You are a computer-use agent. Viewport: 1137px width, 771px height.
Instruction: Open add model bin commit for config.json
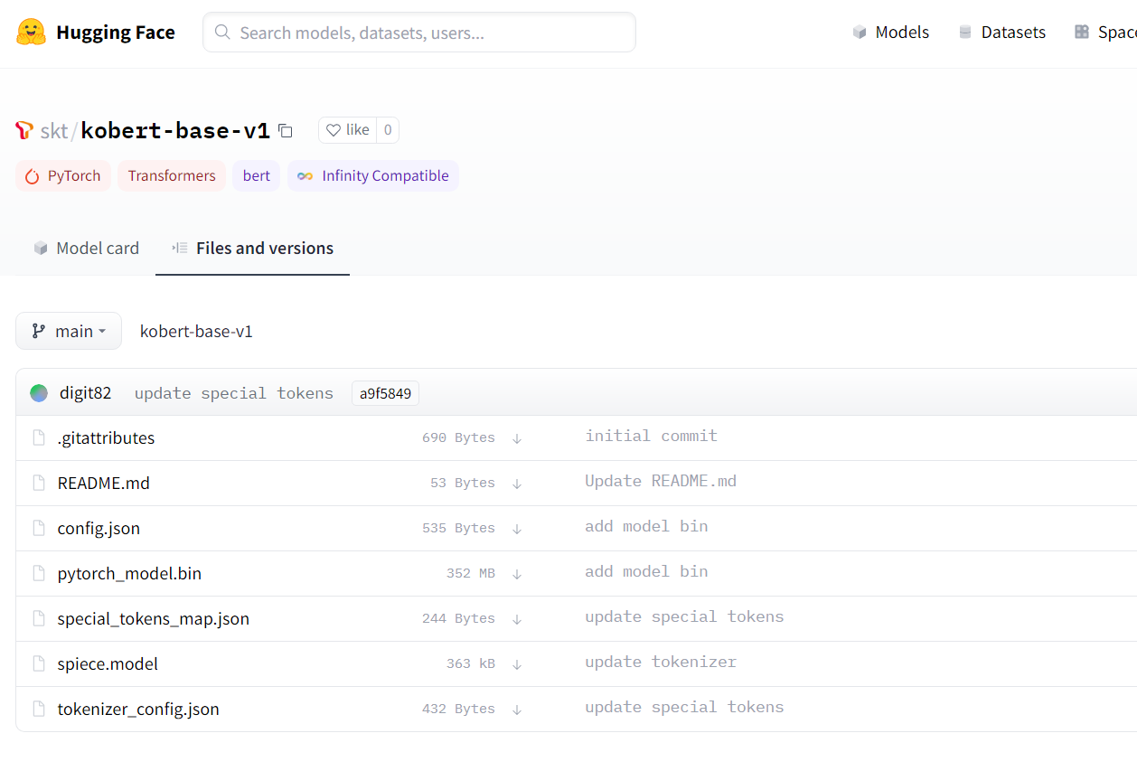click(x=646, y=526)
